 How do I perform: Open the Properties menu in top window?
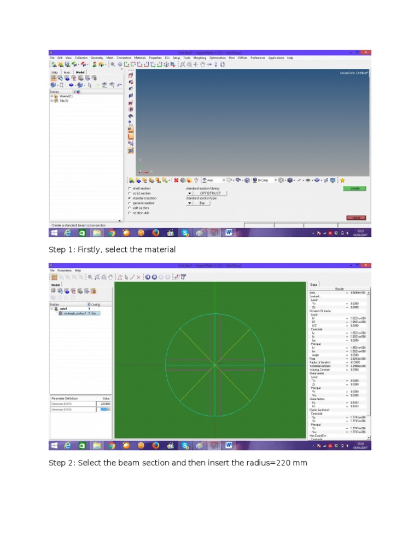[155, 58]
